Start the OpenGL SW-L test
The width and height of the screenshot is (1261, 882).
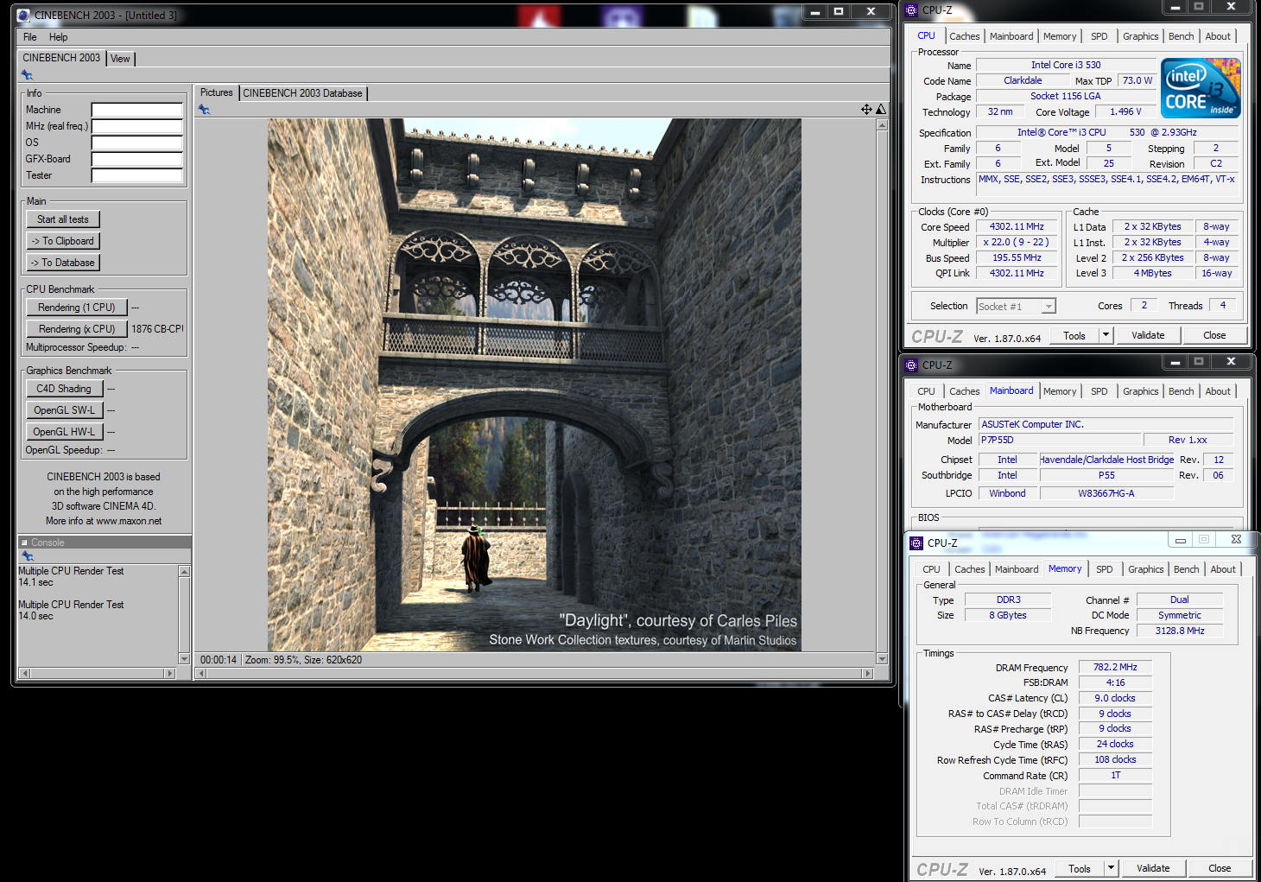click(x=65, y=410)
